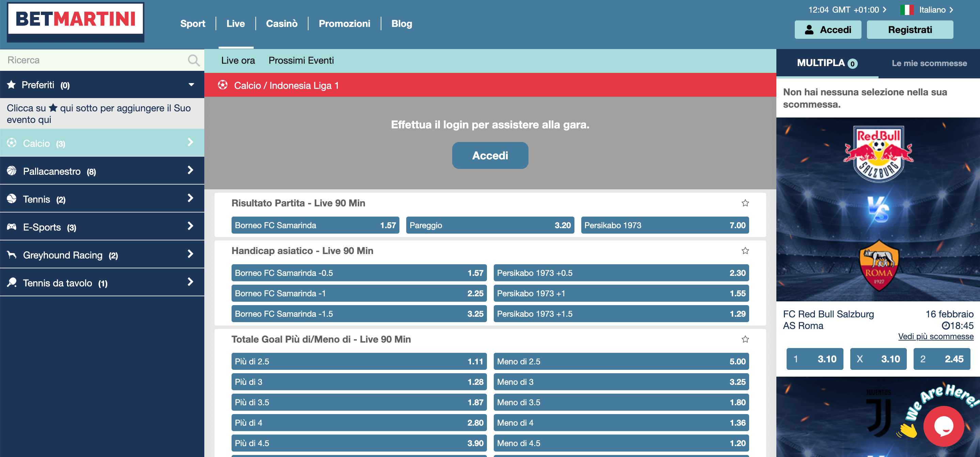Click the Italian flag icon in header
The image size is (980, 457).
click(x=908, y=10)
